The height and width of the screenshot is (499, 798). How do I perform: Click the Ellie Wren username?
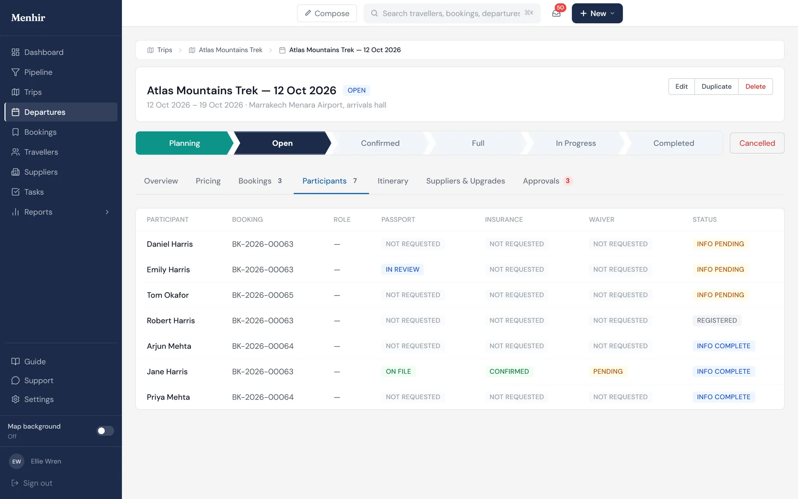(x=46, y=461)
